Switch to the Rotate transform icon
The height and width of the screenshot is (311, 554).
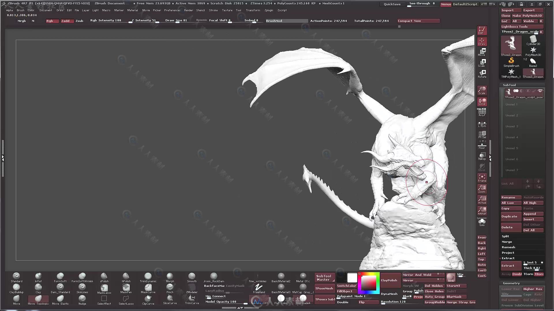(482, 74)
